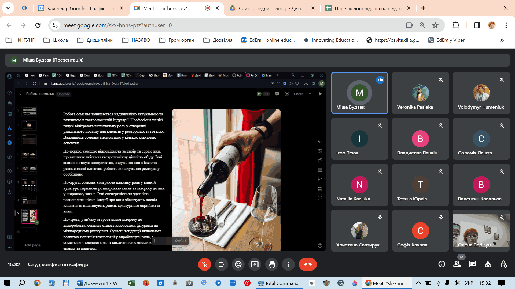Bookmark this page with the star icon
This screenshot has height=289, width=515.
pyautogui.click(x=435, y=25)
